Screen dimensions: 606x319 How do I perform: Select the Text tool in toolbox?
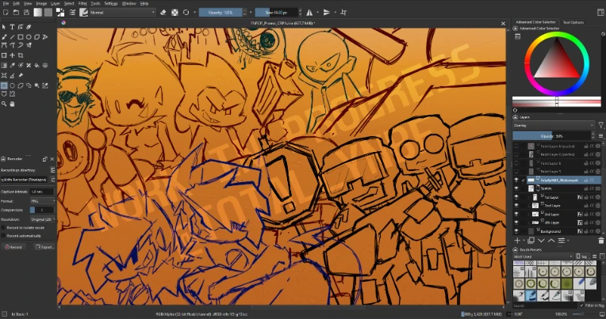[13, 27]
